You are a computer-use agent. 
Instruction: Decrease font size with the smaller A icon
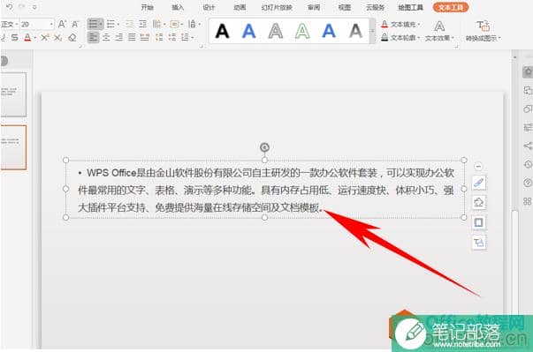coord(75,24)
